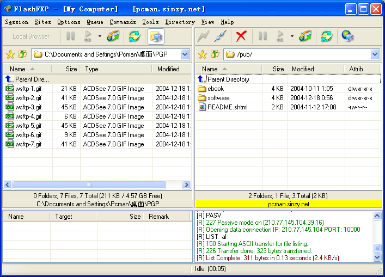The width and height of the screenshot is (385, 277).
Task: Open the Directory menu
Action: click(x=180, y=22)
